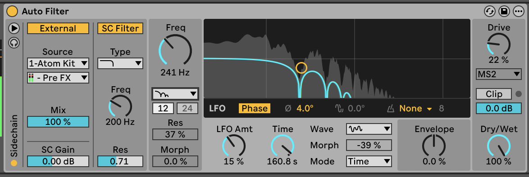
Task: Open the MS2 circuit type dropdown
Action: [x=499, y=75]
